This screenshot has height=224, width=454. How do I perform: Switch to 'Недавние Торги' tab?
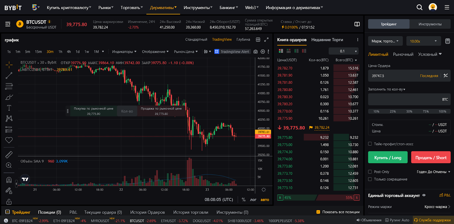327,40
